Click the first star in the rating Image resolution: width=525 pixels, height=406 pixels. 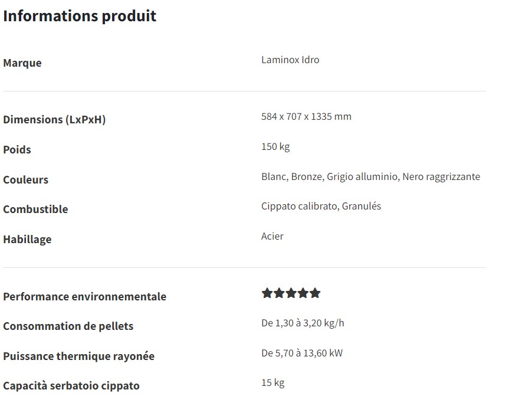pyautogui.click(x=267, y=293)
